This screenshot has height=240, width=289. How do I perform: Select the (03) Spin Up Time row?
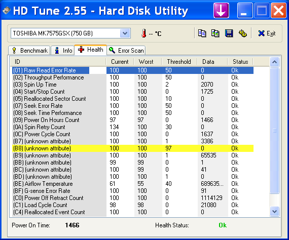(133, 85)
